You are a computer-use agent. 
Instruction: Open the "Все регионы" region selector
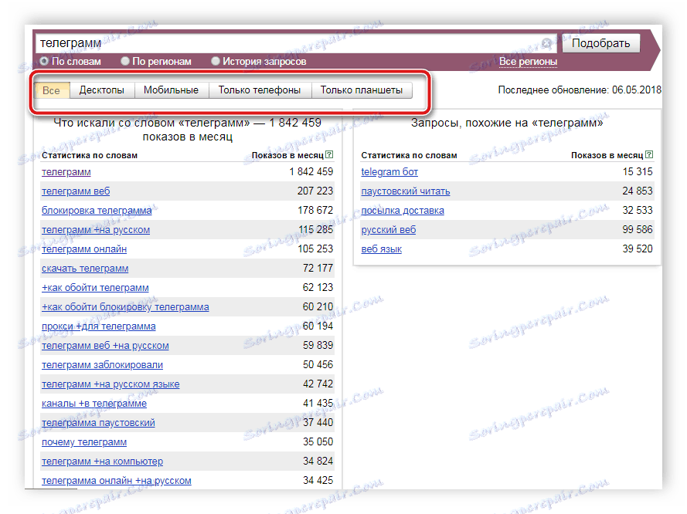528,62
